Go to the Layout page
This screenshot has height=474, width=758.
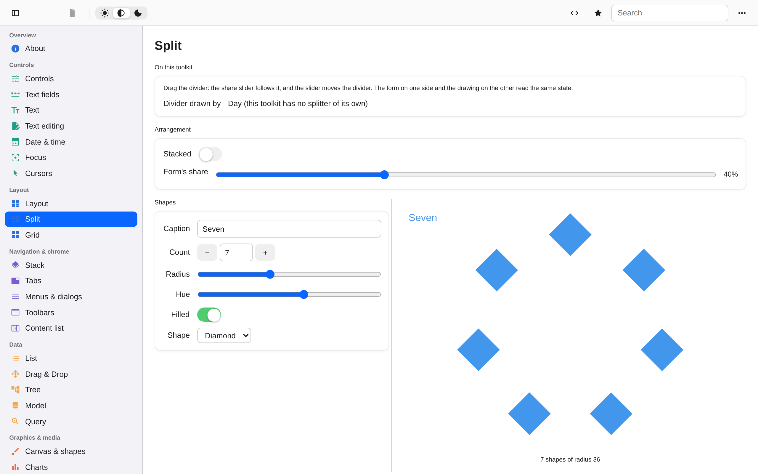pyautogui.click(x=71, y=204)
